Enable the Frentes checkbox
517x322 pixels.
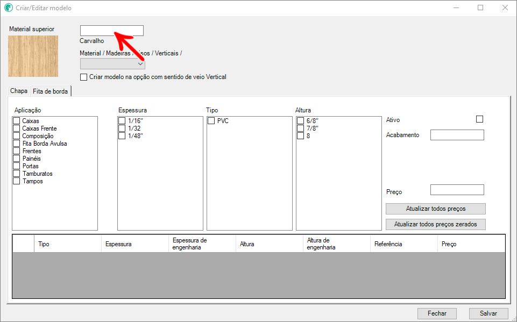[x=17, y=151]
